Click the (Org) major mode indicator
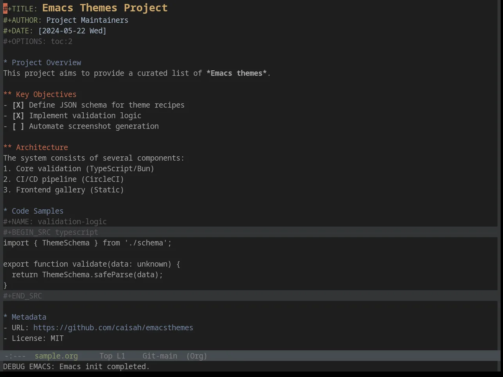This screenshot has height=377, width=503. point(196,356)
